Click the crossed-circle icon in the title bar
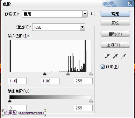This screenshot has width=135, height=118. coord(130,4)
